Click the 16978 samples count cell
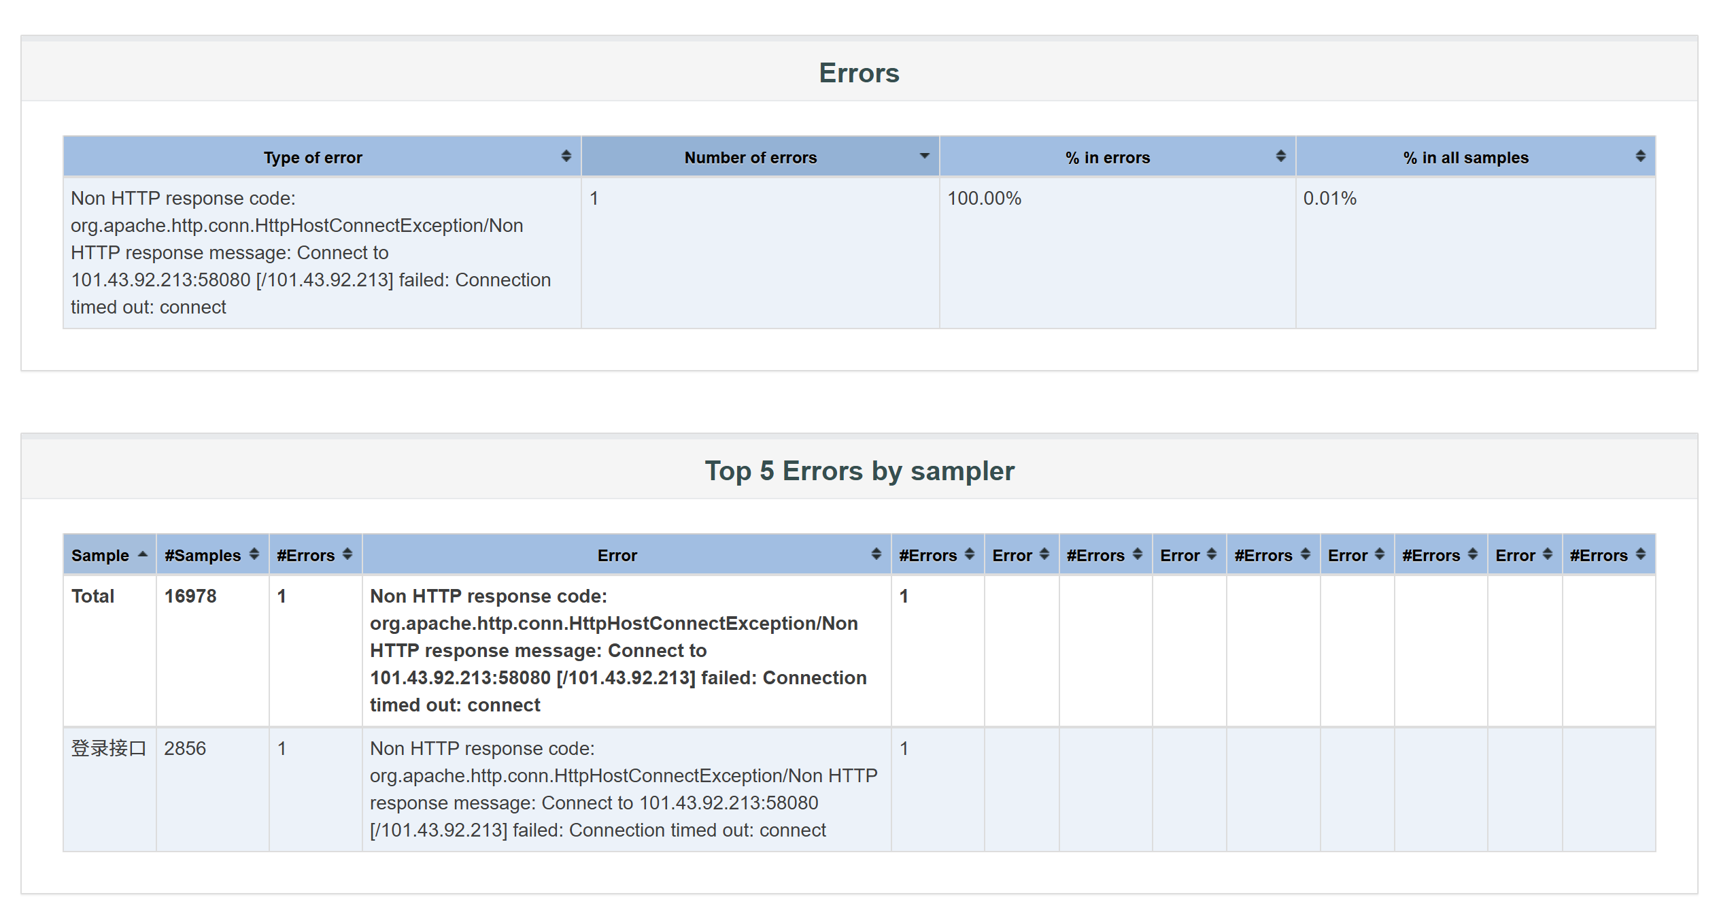The width and height of the screenshot is (1719, 908). coord(190,596)
